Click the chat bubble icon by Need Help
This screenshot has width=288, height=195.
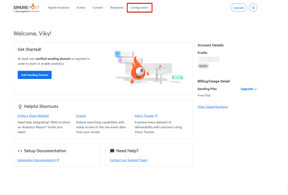coord(112,151)
